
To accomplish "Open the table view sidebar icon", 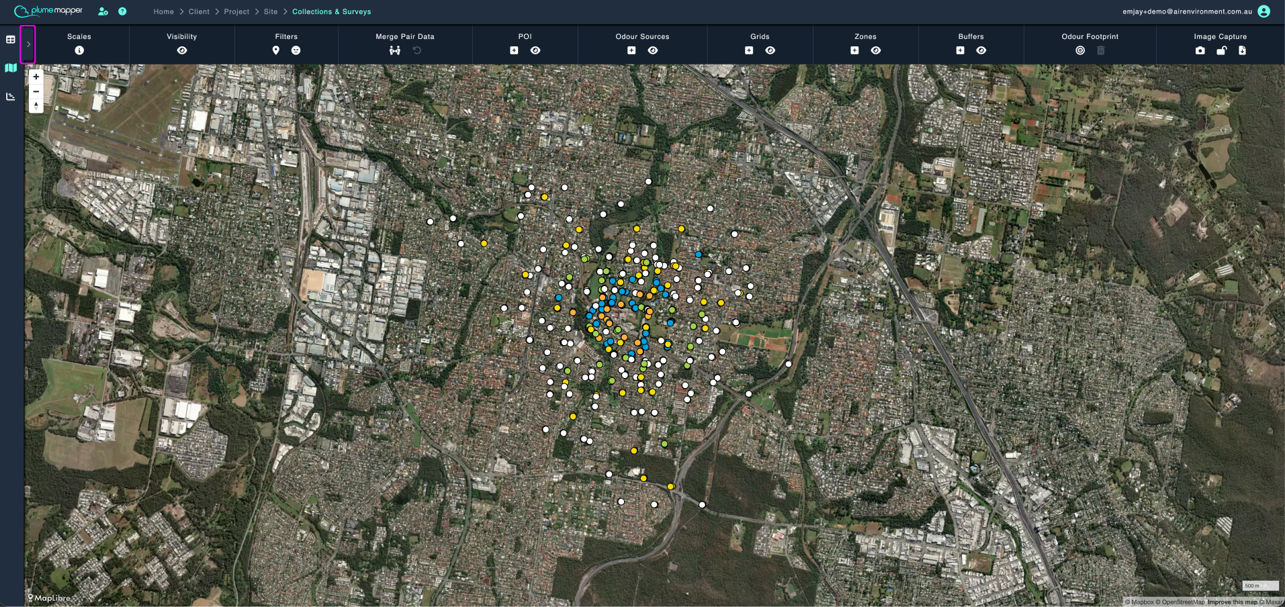I will (x=11, y=40).
